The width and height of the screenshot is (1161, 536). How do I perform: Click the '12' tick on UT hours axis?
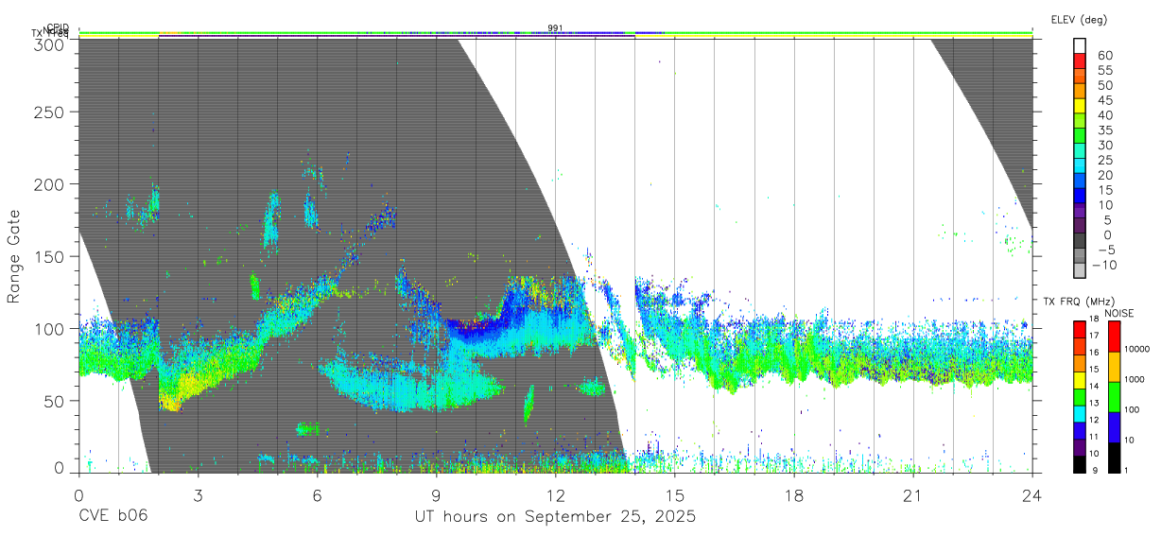click(555, 495)
